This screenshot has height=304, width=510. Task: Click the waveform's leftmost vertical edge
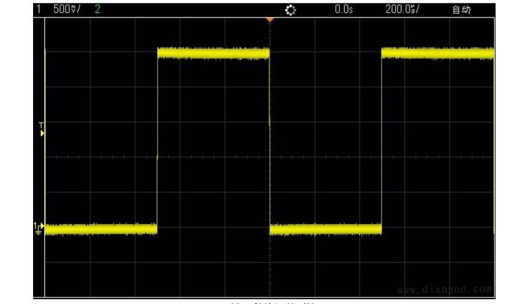point(46,141)
